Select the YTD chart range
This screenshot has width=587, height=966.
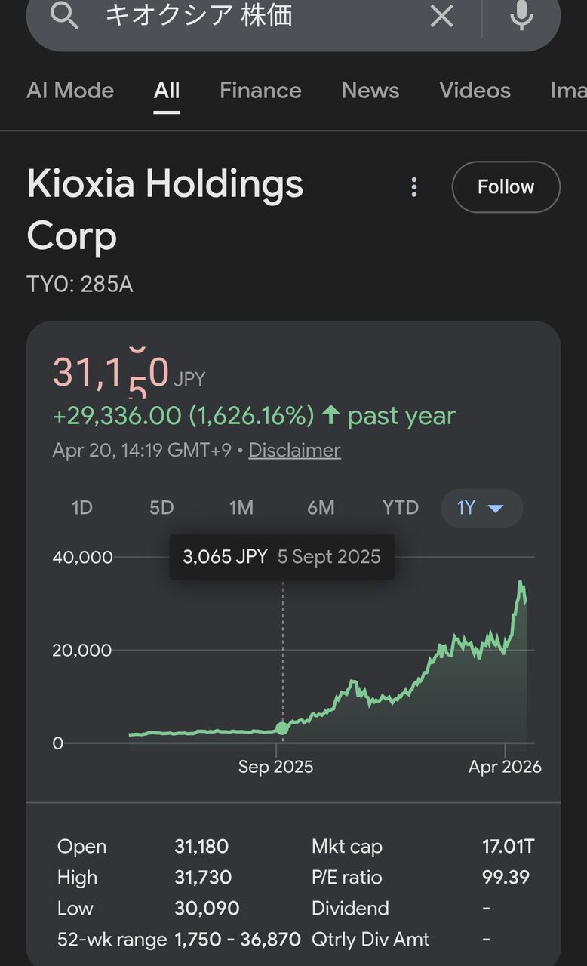coord(400,508)
